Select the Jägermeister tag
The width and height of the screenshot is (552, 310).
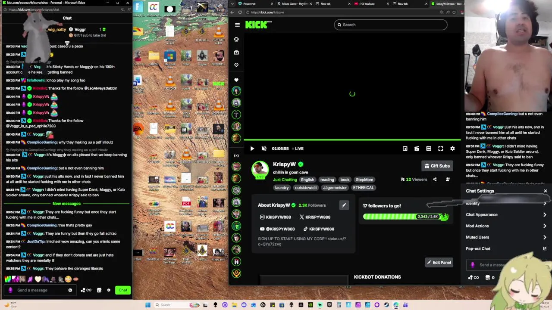335,188
